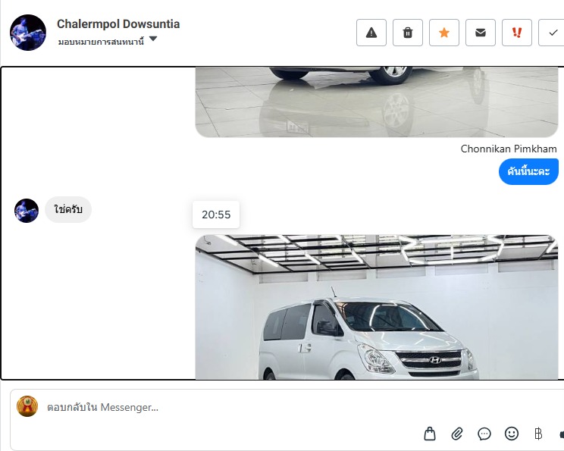Mark the conversation with the star icon
Viewport: 564px width, 451px height.
(x=444, y=33)
